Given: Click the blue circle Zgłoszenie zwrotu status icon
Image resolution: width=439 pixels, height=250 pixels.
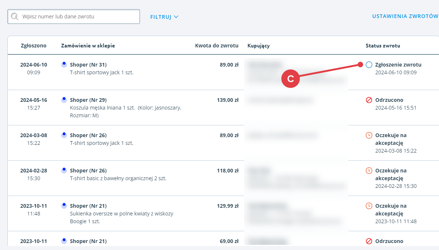Looking at the screenshot, I should point(369,65).
